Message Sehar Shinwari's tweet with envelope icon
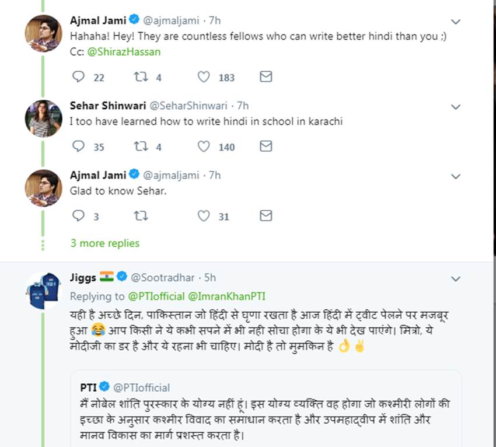The width and height of the screenshot is (496, 447). (x=266, y=146)
